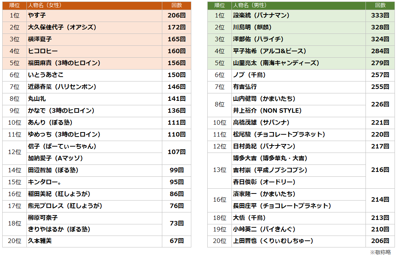Select the 有吉弘行 name cell
The width and height of the screenshot is (399, 256).
pos(298,87)
